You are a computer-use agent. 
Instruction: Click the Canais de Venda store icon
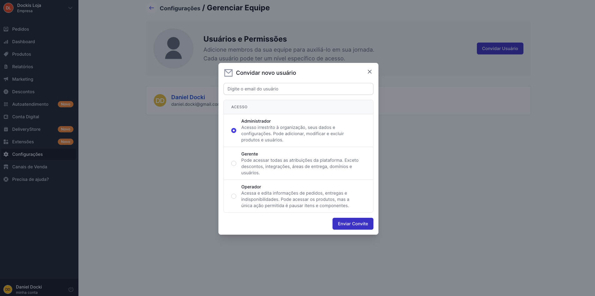tap(6, 167)
